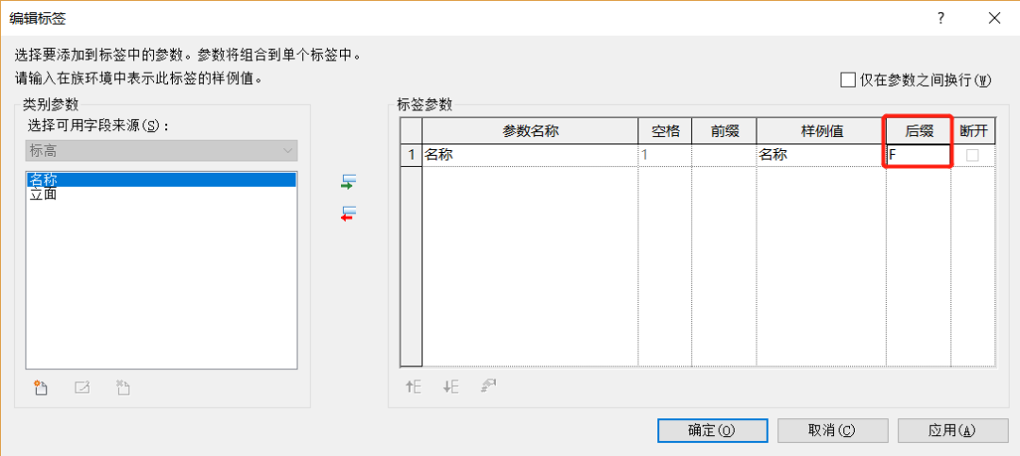Select the 参数名称 cell 名称 in row 1
The width and height of the screenshot is (1020, 456).
point(530,155)
